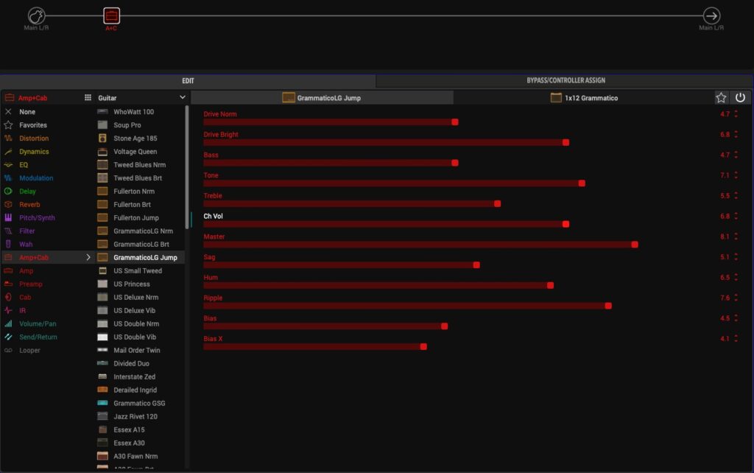This screenshot has width=754, height=473.
Task: Select the None option in category list
Action: (27, 112)
